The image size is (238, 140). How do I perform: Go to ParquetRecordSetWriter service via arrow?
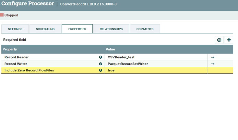(213, 64)
